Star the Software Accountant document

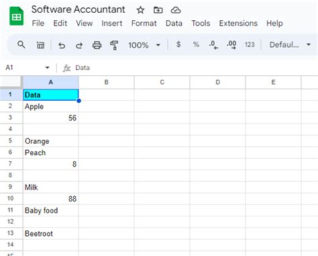pyautogui.click(x=140, y=10)
